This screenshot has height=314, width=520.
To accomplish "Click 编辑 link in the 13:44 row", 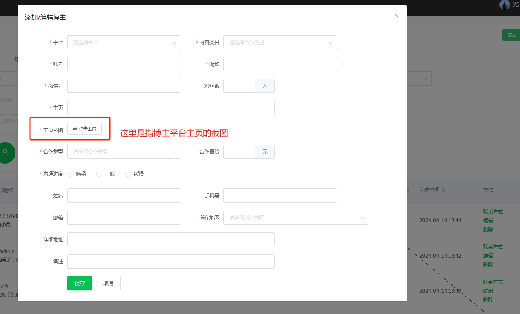I will (488, 220).
